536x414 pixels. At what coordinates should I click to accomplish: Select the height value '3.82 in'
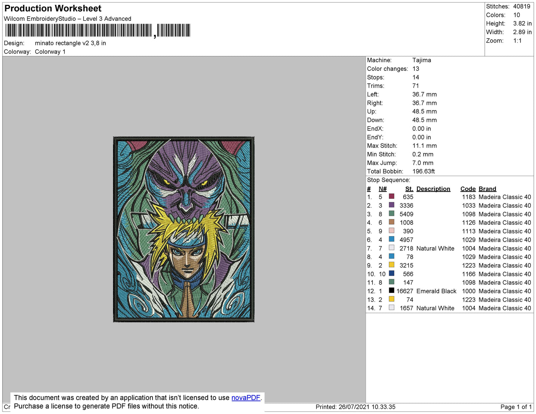pyautogui.click(x=523, y=24)
